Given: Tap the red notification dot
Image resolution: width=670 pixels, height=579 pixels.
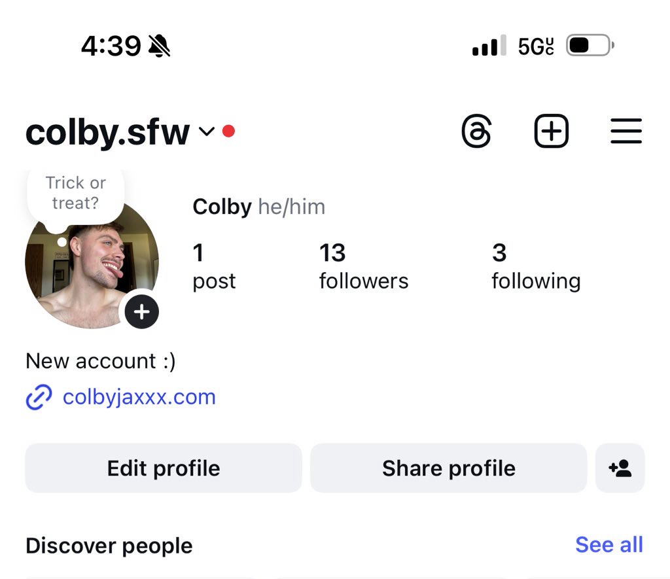Looking at the screenshot, I should pos(228,131).
